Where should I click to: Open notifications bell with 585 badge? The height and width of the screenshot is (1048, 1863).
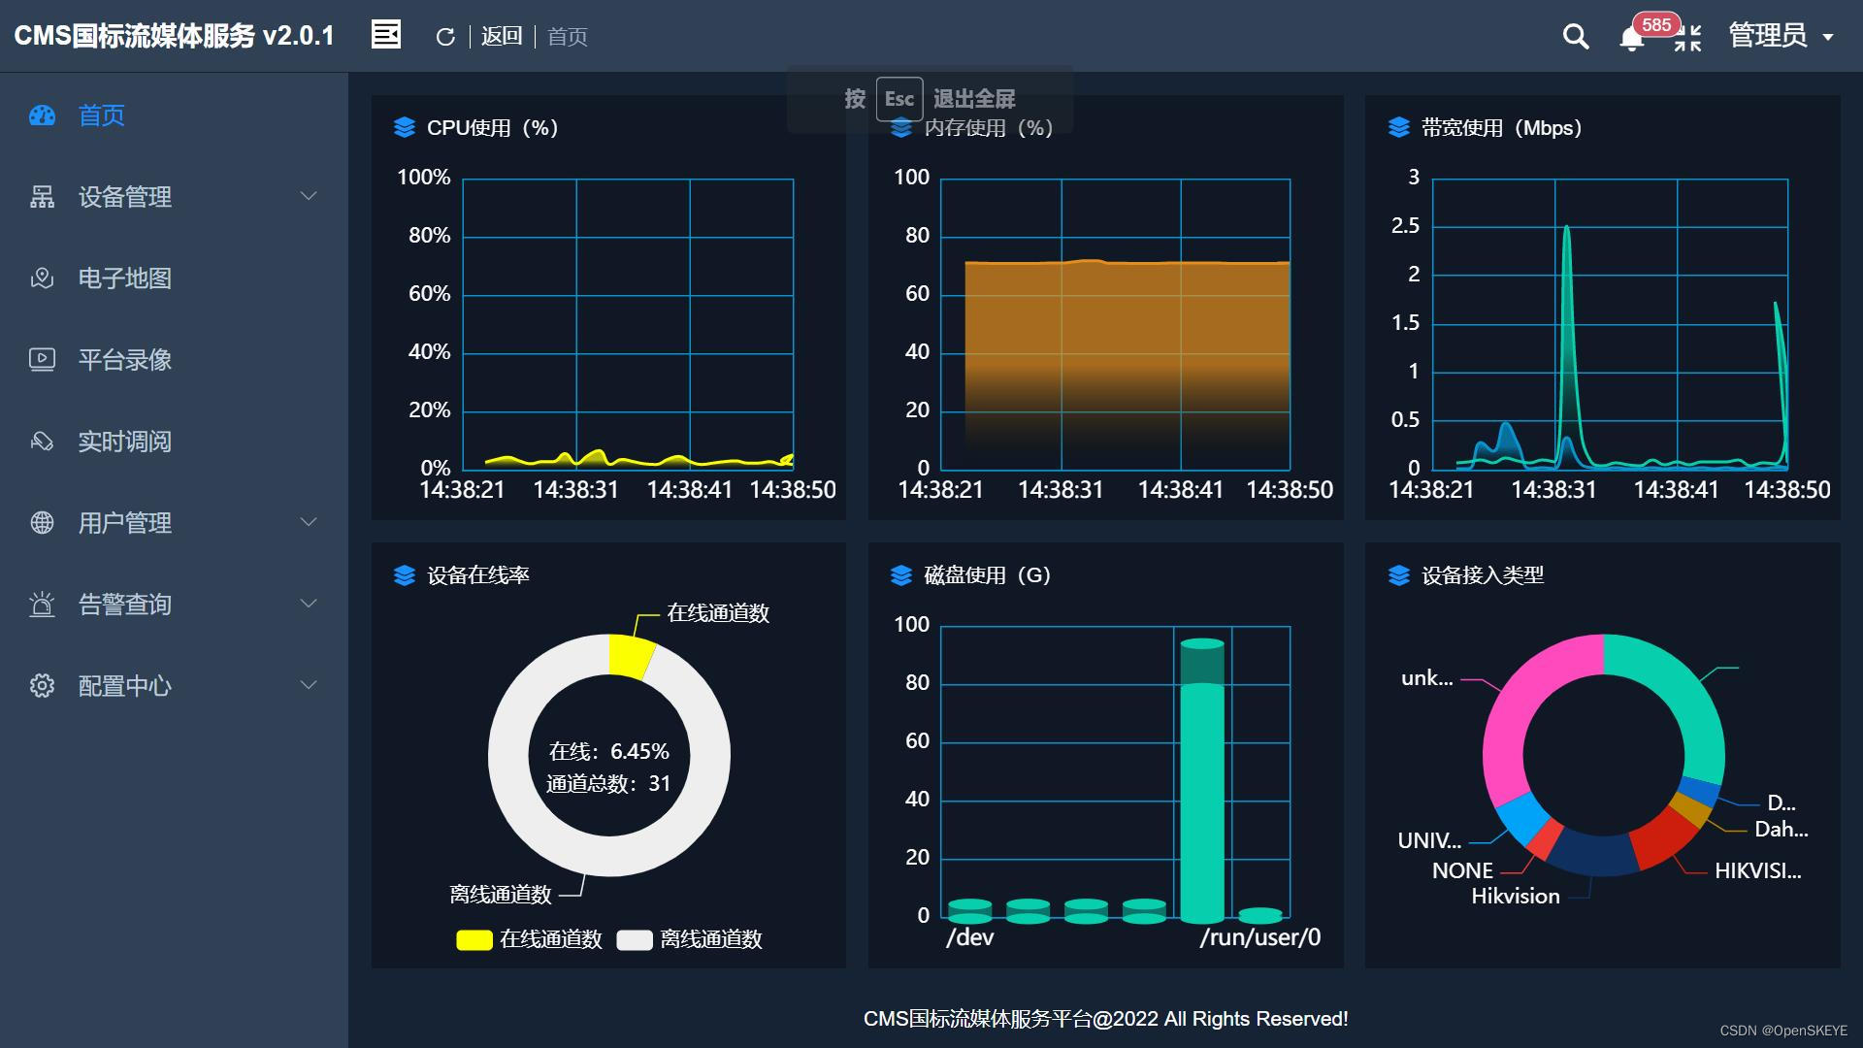pyautogui.click(x=1632, y=39)
